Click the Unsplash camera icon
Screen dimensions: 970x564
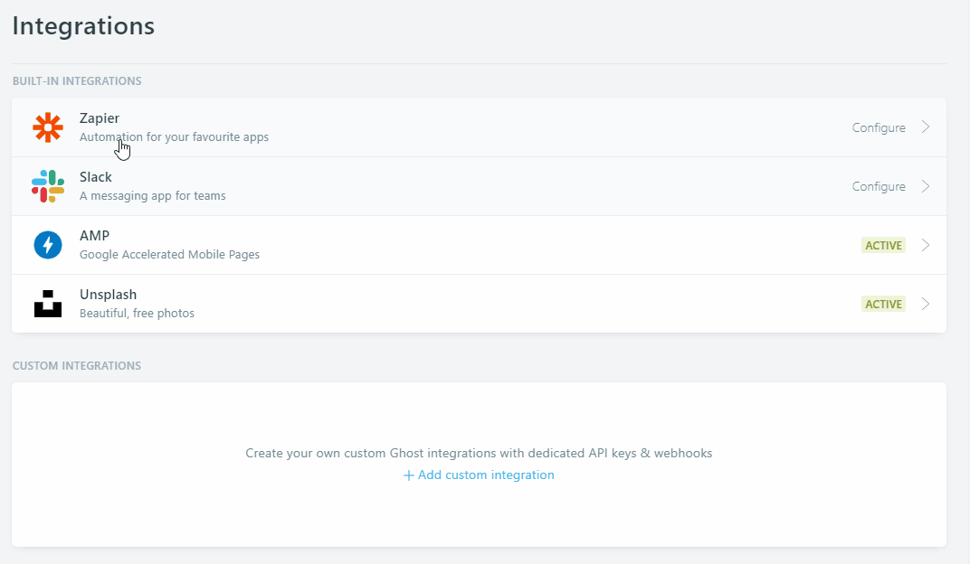tap(47, 303)
